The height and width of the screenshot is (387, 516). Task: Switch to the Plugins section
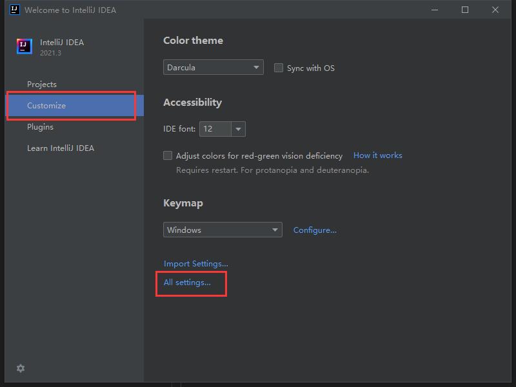[x=40, y=127]
